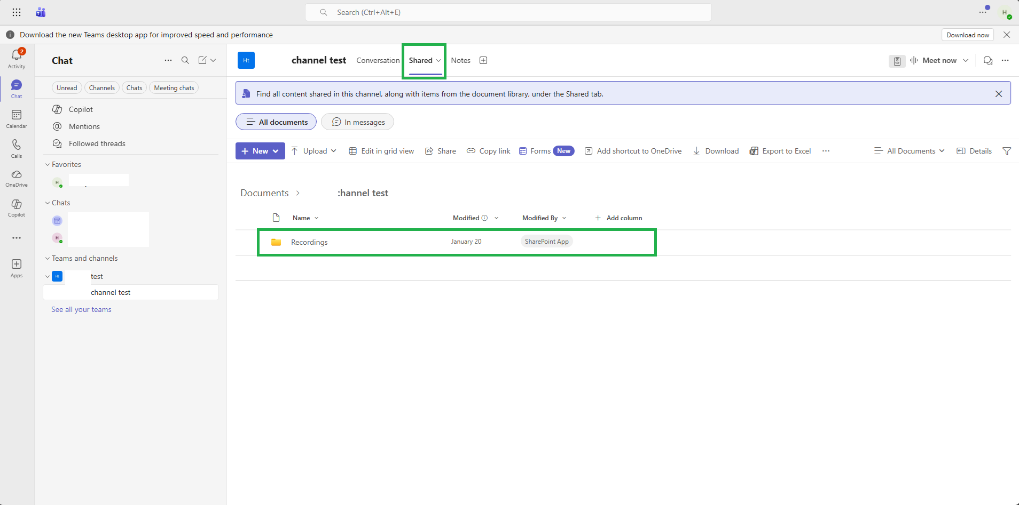
Task: Click Edit in grid view
Action: click(381, 151)
